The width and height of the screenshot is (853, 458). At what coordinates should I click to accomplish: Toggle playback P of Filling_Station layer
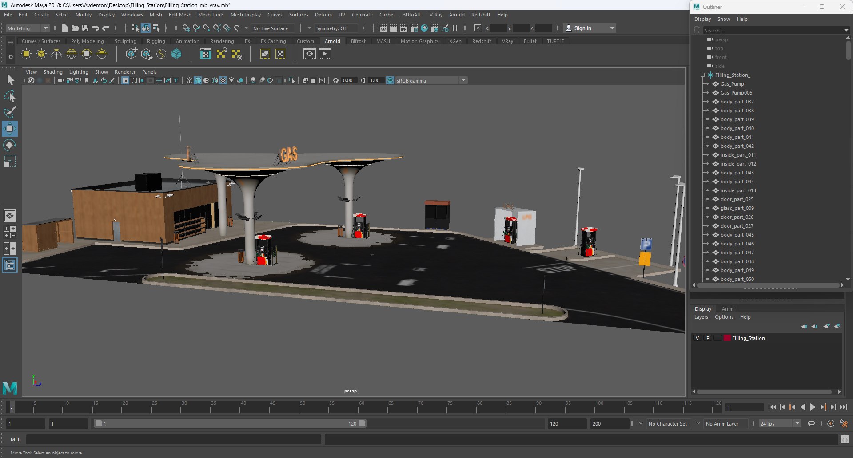tap(708, 338)
